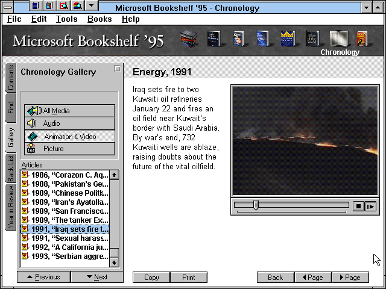Select article 1989, "The tanker Ex...

point(65,220)
